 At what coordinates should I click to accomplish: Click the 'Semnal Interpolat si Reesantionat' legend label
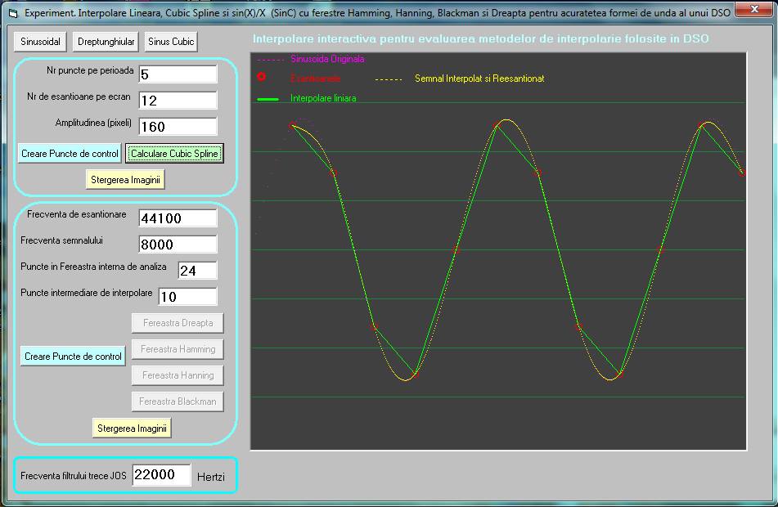[479, 79]
